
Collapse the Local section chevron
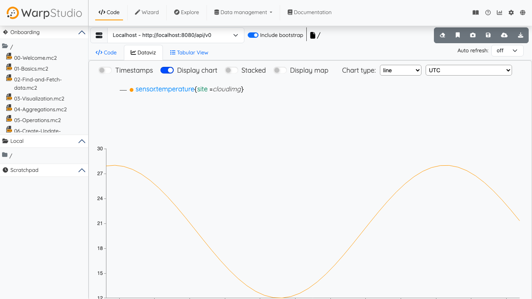click(x=82, y=141)
